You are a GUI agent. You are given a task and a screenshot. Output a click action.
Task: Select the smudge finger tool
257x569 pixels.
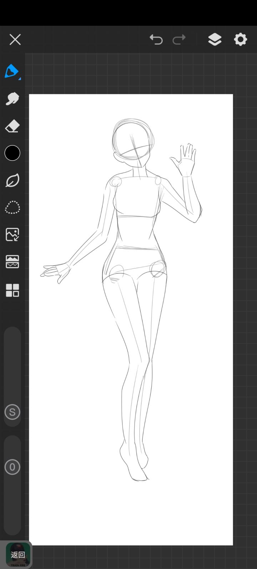point(12,99)
